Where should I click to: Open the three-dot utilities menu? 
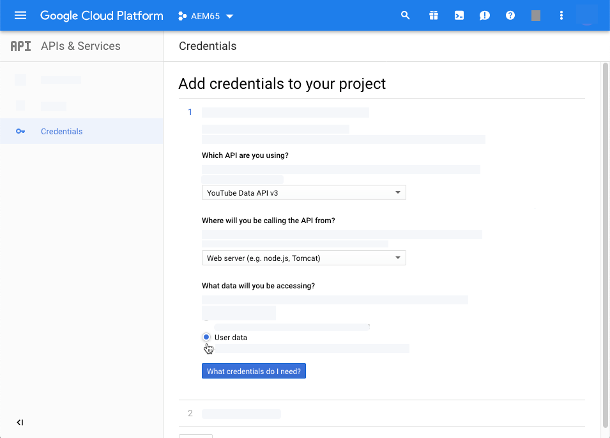[561, 15]
